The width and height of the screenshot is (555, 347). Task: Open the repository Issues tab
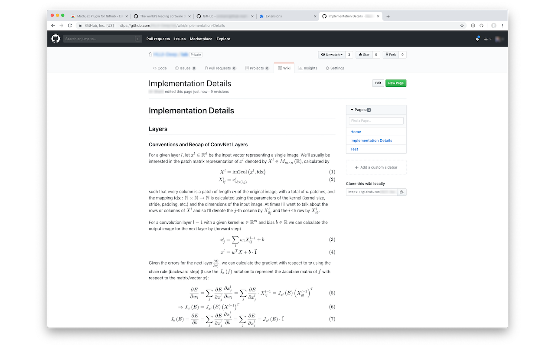tap(186, 68)
